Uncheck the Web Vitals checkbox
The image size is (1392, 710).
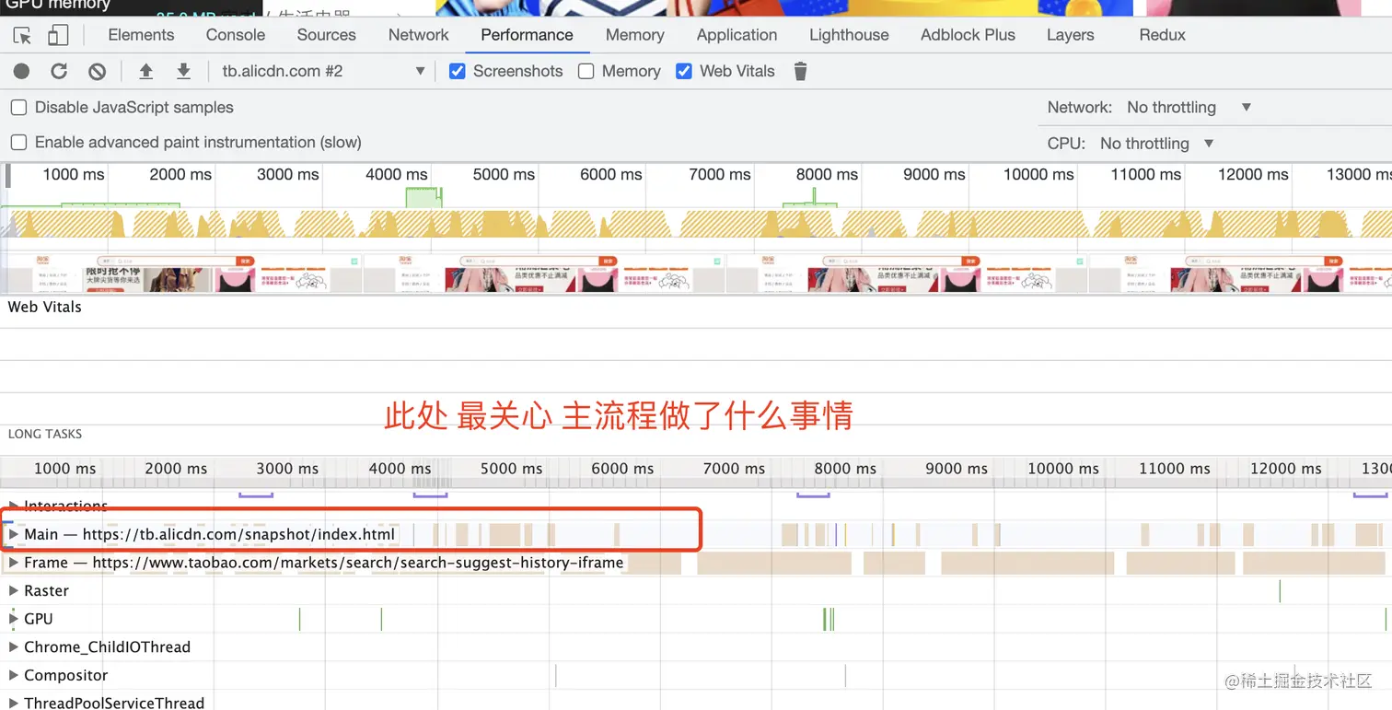(683, 71)
